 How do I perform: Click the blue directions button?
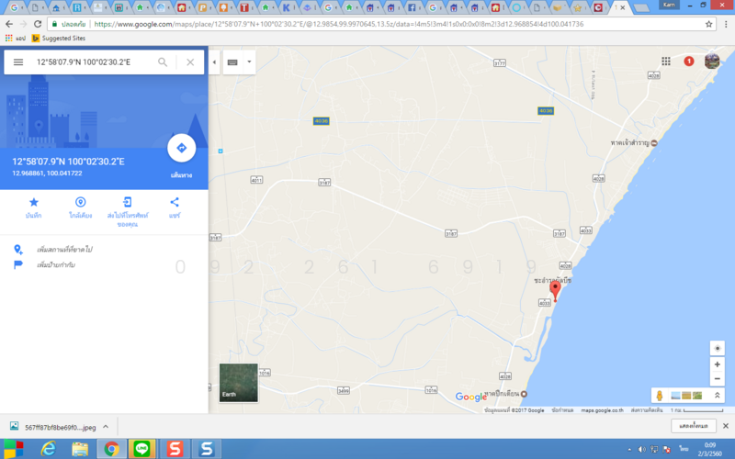(x=181, y=149)
